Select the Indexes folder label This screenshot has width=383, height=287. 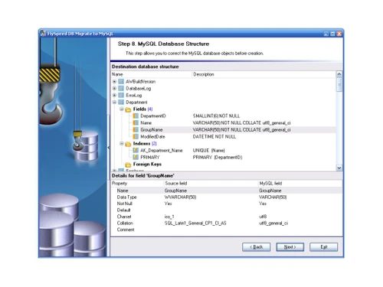pyautogui.click(x=142, y=144)
